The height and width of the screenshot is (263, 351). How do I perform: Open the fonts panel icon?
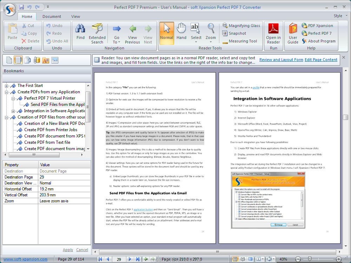[46, 60]
